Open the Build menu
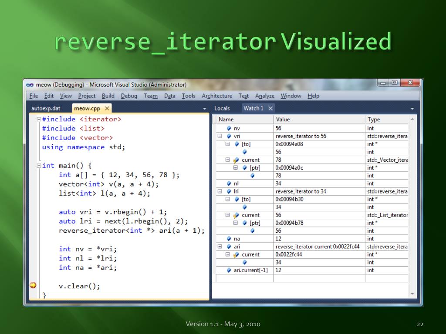This screenshot has width=446, height=334. pos(108,96)
